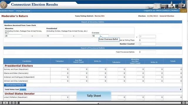Edit Obama and Biden Absentee Aux Bin count
The image size is (188, 105).
tap(140, 73)
